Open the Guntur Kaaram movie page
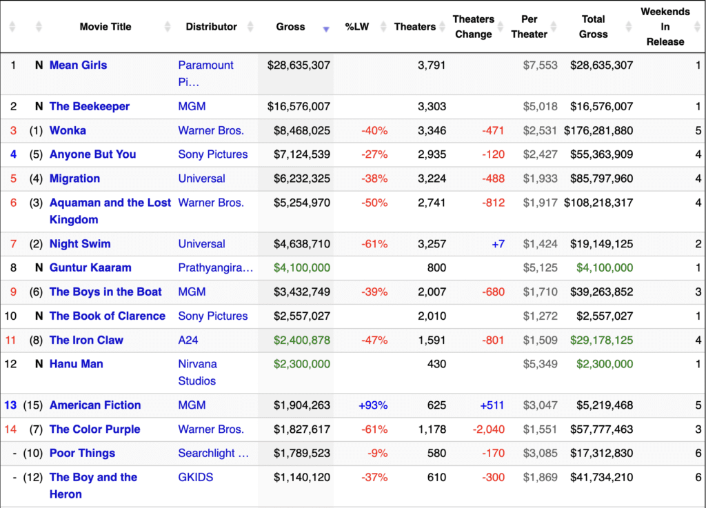 point(90,267)
